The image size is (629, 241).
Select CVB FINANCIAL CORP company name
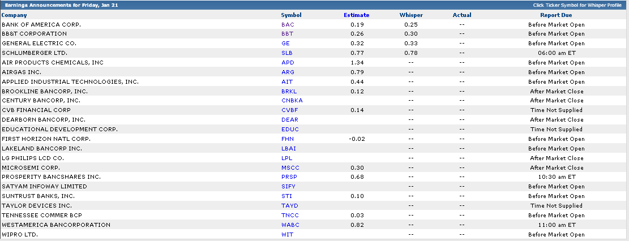36,110
